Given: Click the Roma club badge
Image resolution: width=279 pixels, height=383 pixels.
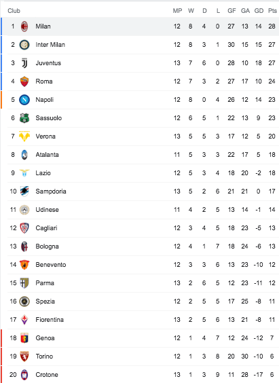Looking at the screenshot, I should pyautogui.click(x=24, y=81).
